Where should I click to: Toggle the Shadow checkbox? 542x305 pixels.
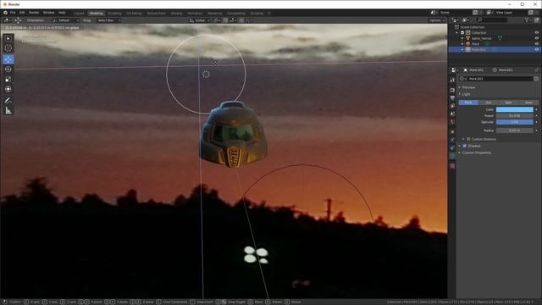click(465, 146)
